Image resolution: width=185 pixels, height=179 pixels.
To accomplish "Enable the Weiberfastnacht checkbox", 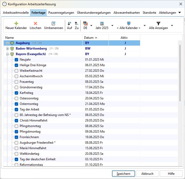I will [16, 71].
